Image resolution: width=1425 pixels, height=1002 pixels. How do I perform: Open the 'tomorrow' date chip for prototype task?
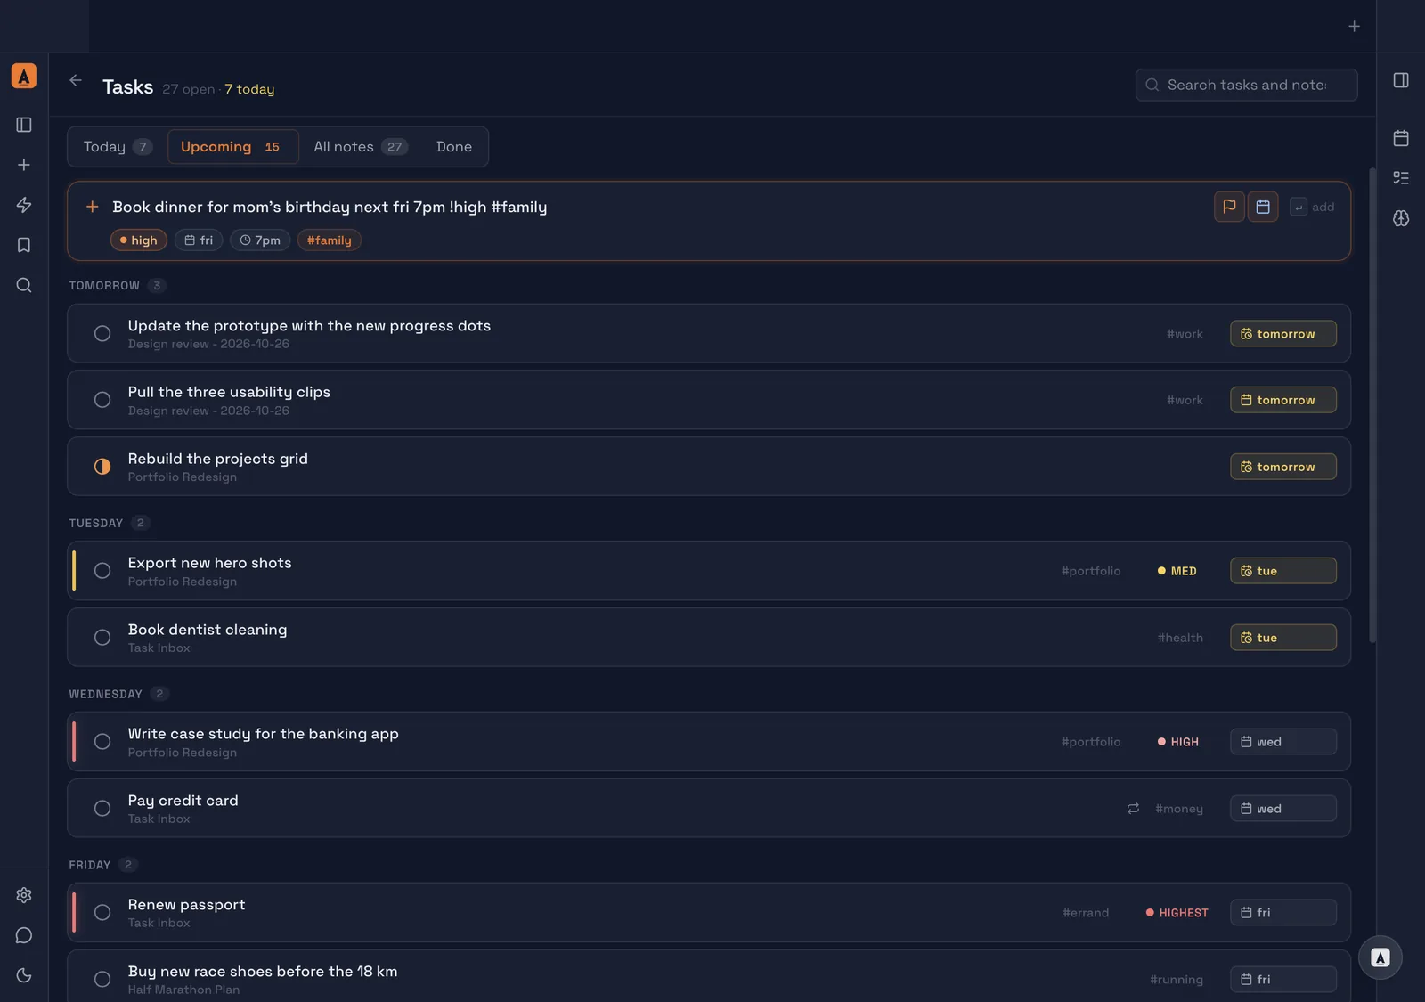1283,334
